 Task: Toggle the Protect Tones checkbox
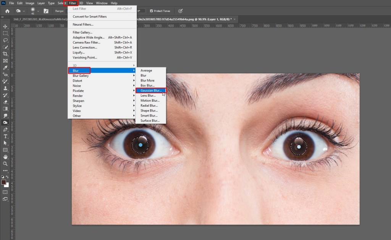[152, 11]
